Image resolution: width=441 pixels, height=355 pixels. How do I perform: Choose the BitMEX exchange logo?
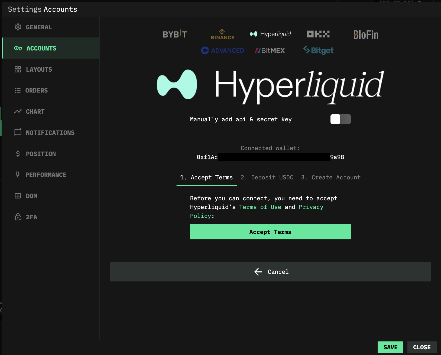click(x=270, y=50)
